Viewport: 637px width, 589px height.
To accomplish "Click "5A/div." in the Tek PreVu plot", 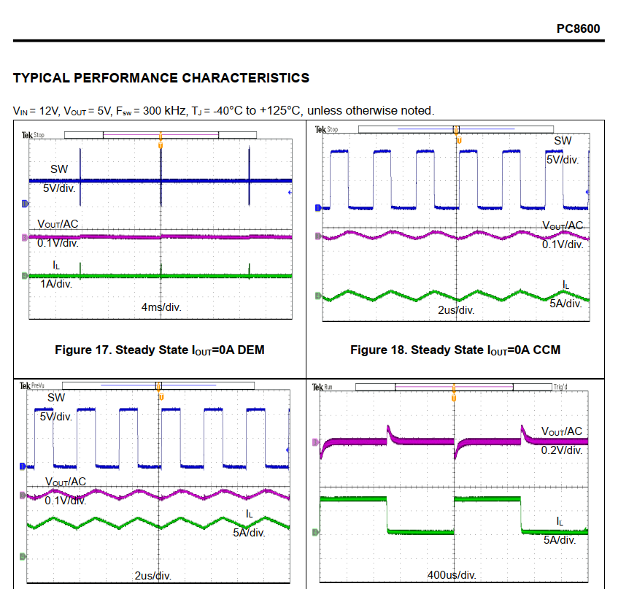I will pos(249,533).
